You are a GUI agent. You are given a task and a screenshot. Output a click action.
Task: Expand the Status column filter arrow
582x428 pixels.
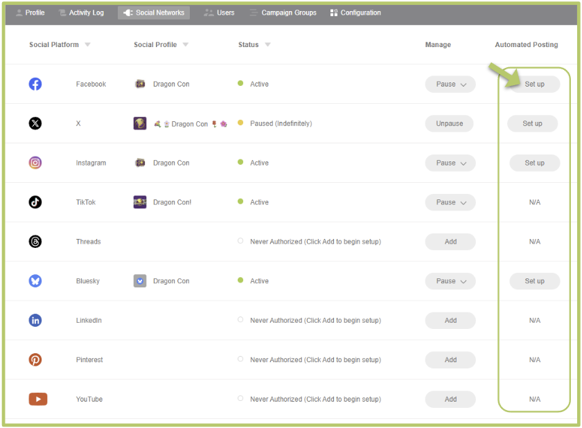coord(267,44)
